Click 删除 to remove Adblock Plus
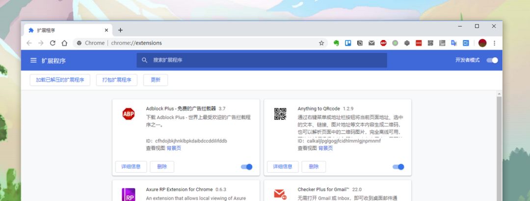 coord(162,167)
